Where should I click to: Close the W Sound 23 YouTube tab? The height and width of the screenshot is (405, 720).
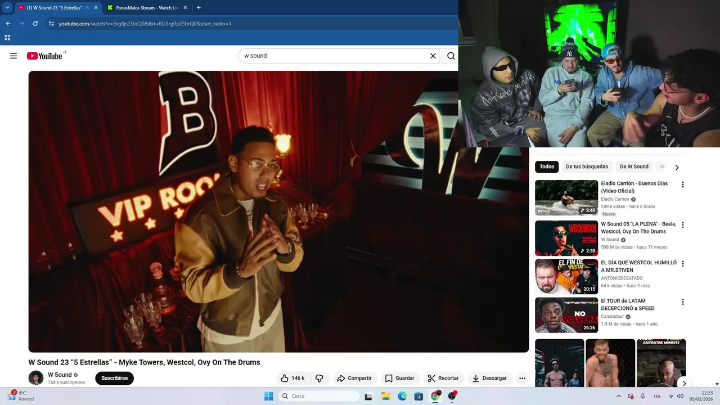coord(96,8)
